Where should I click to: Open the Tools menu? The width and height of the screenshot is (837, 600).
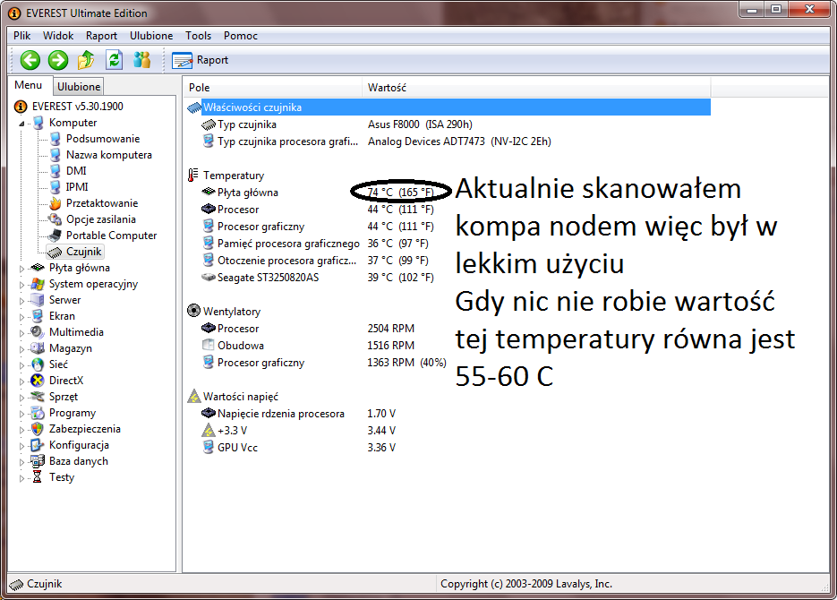[x=198, y=36]
